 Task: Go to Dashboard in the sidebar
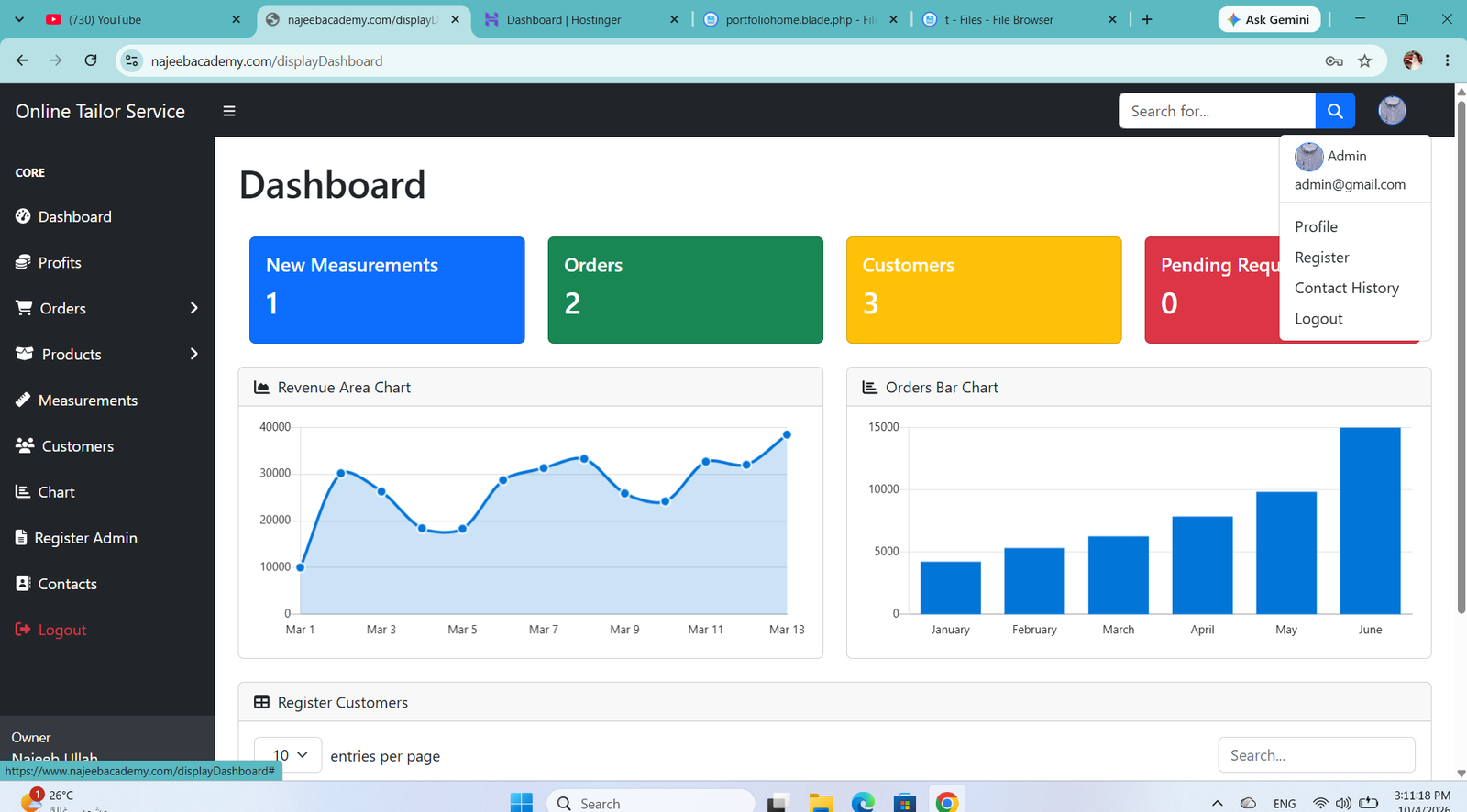pos(63,216)
